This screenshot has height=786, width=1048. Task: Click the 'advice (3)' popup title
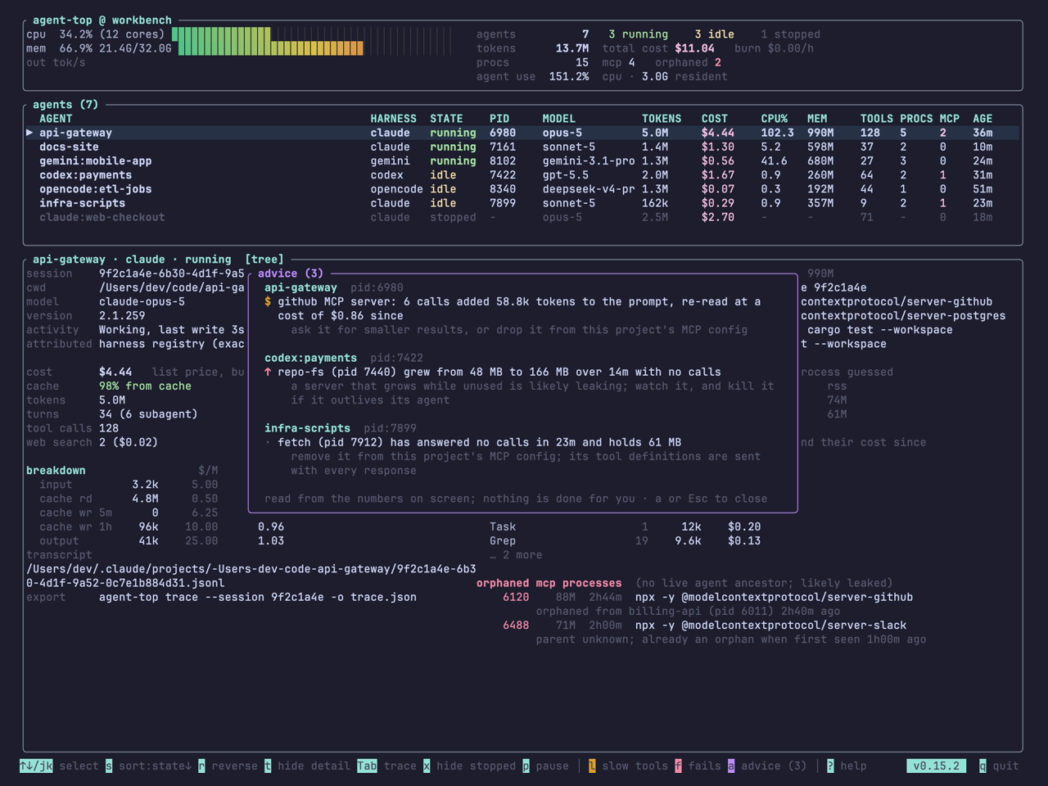pos(291,273)
